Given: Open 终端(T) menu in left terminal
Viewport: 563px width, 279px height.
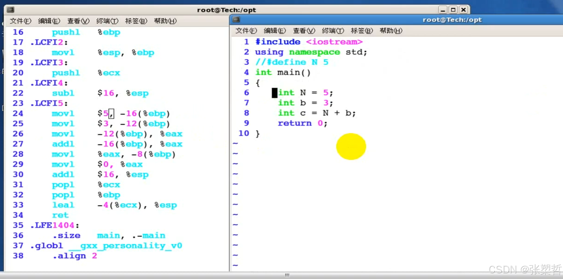Looking at the screenshot, I should pyautogui.click(x=107, y=21).
